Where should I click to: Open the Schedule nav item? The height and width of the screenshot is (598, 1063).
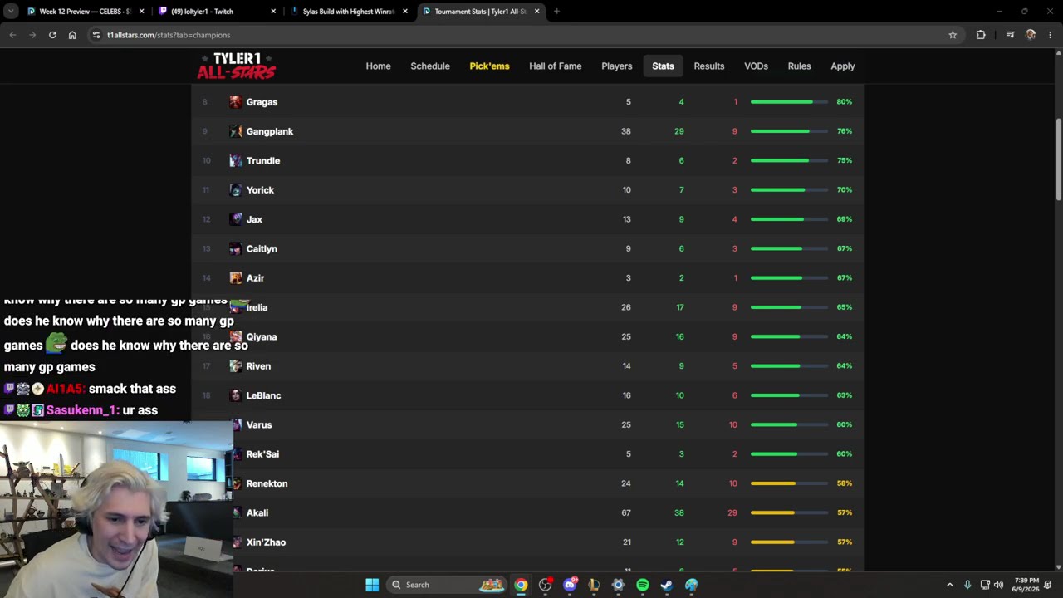click(430, 66)
